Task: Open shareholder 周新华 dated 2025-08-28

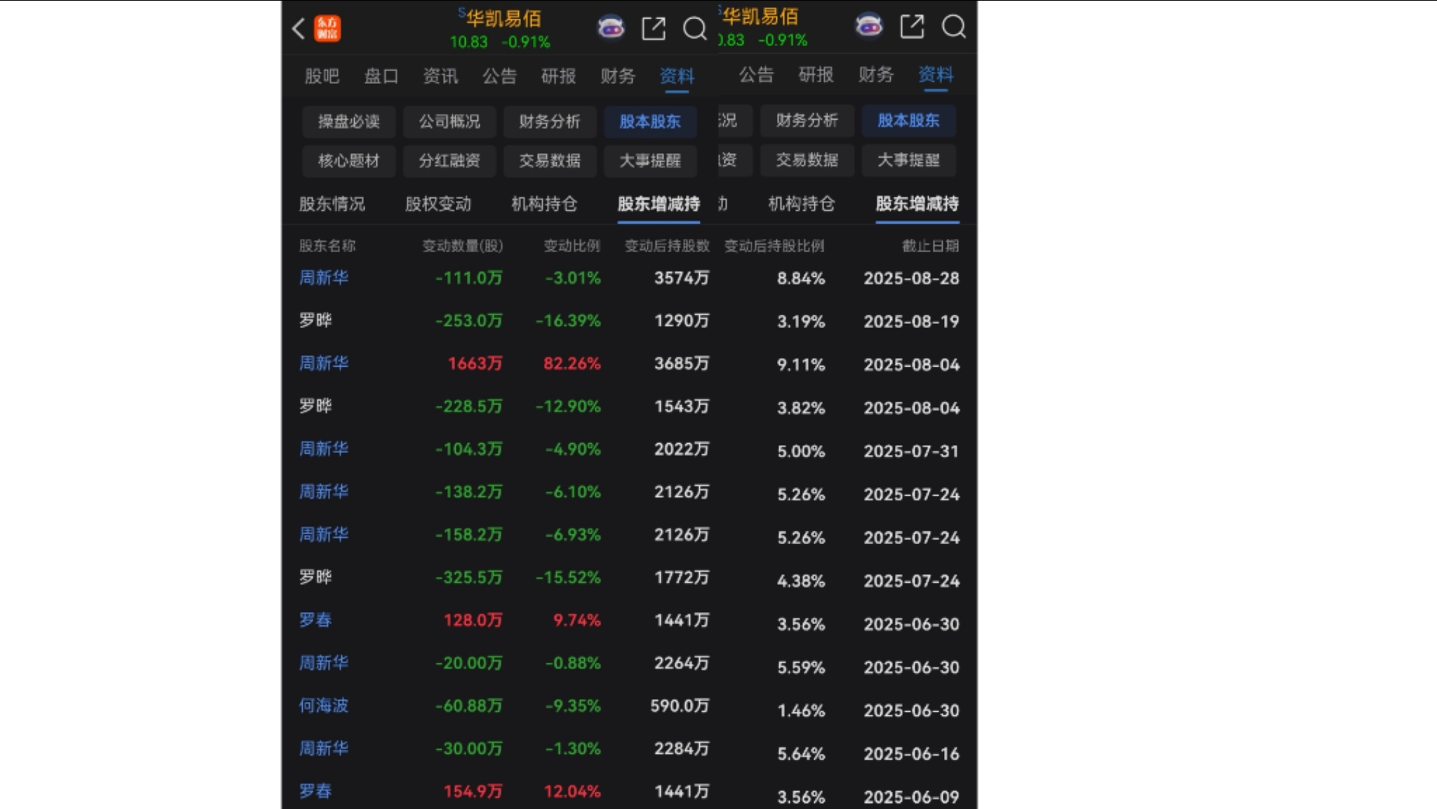Action: point(323,277)
